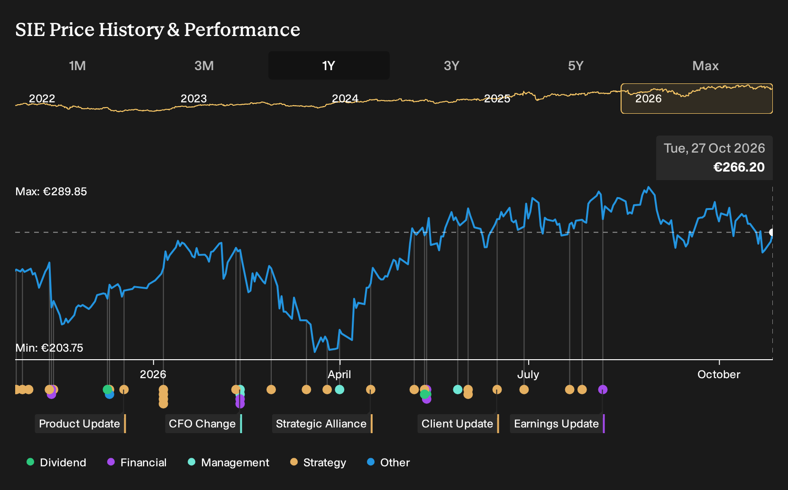
Task: Toggle the Strategy legend entry
Action: click(x=318, y=463)
